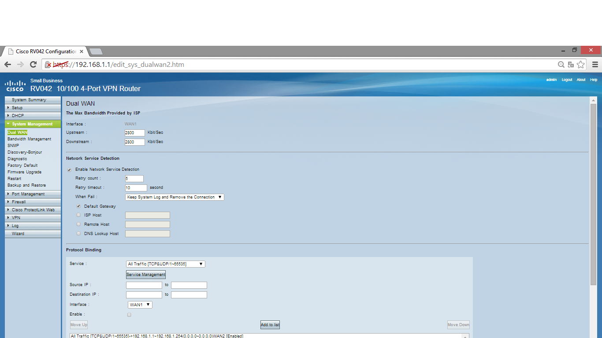The width and height of the screenshot is (602, 338).
Task: Expand the Log menu section
Action: point(33,226)
